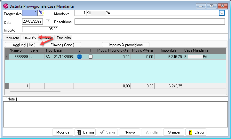Toggle the I checkbox in row 9999999
Viewport: 231px width, 139px height.
point(91,57)
